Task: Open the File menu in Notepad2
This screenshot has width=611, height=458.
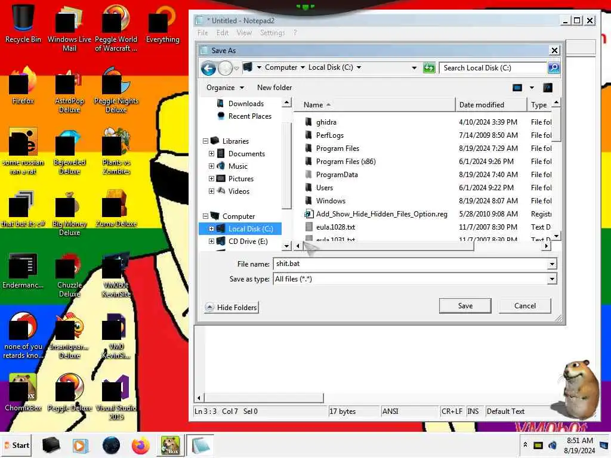Action: 203,33
